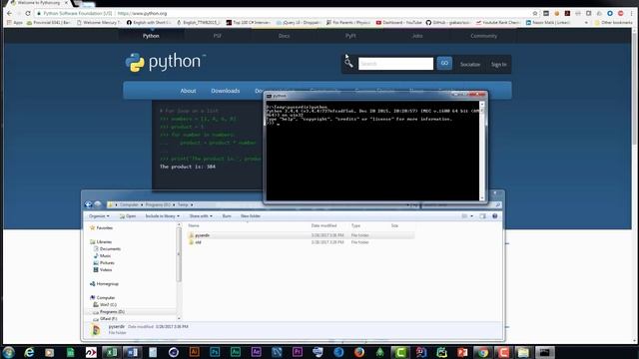
Task: Open the Include in library dropdown
Action: click(x=162, y=216)
